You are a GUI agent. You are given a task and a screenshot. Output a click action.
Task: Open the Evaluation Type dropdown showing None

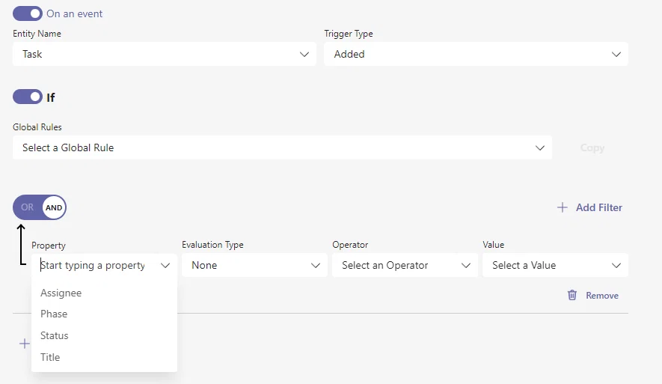(254, 265)
